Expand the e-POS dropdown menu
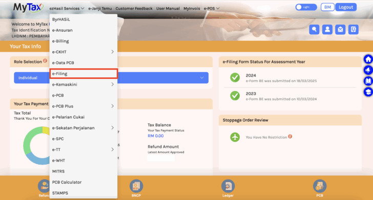373x200 pixels. (212, 8)
